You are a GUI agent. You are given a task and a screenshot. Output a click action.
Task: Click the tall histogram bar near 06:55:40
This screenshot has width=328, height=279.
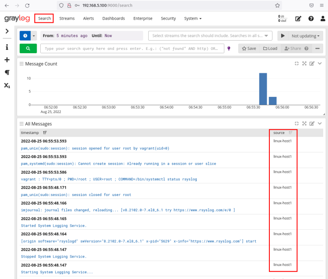coord(263,89)
